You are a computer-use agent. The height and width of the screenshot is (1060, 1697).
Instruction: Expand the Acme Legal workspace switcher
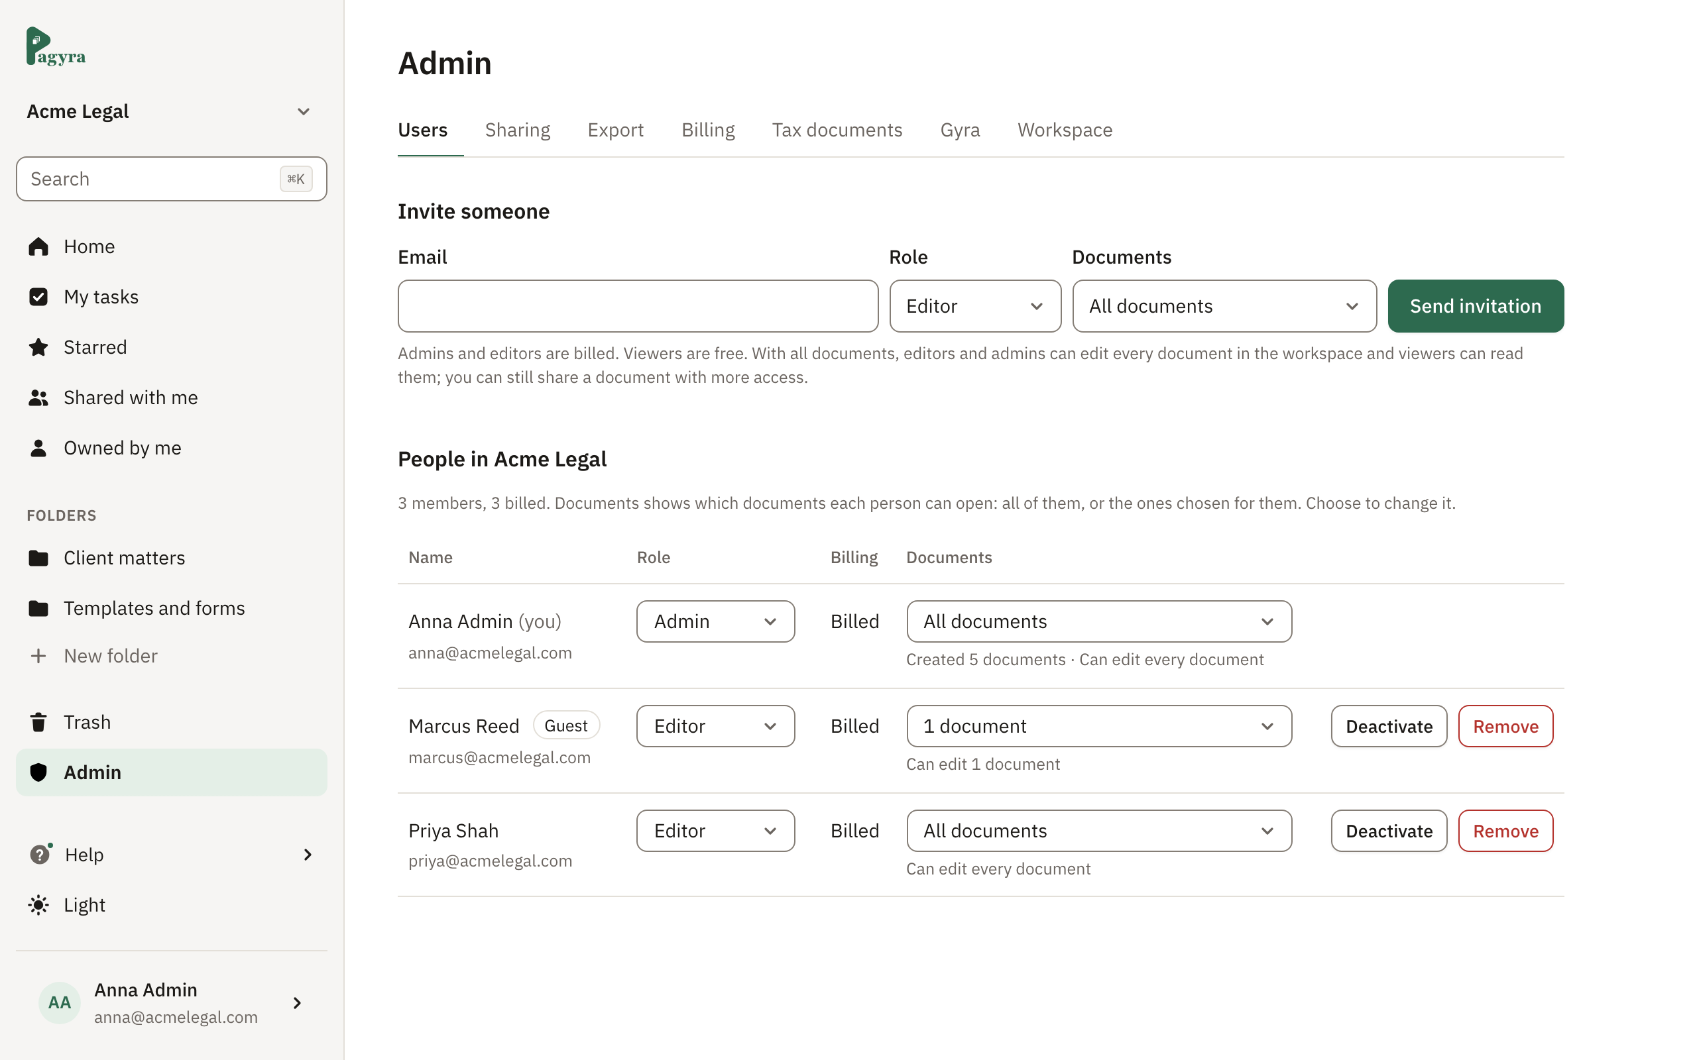click(171, 111)
